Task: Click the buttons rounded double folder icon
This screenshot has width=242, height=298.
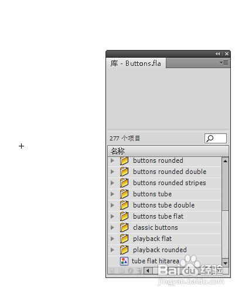Action: [x=124, y=172]
